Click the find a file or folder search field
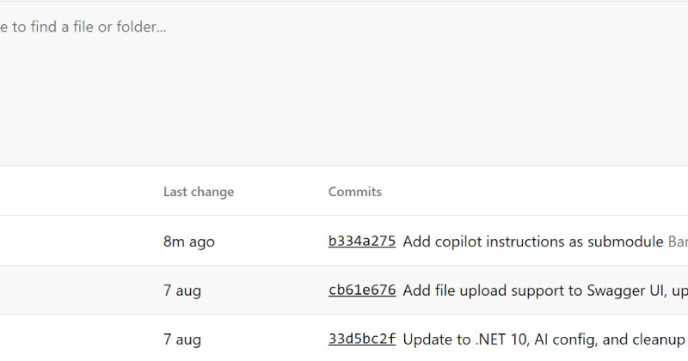The image size is (688, 361). click(x=344, y=28)
